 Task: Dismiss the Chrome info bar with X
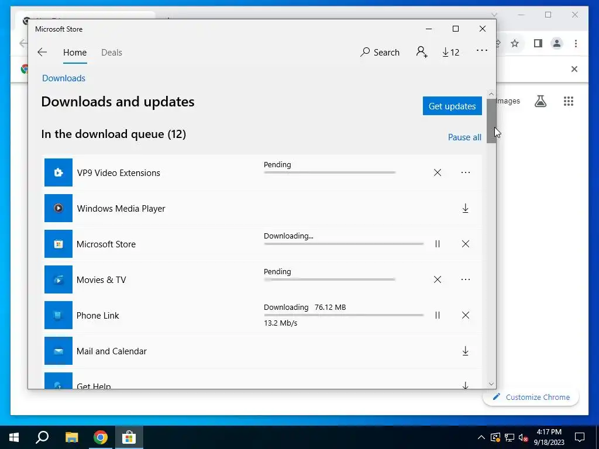tap(574, 69)
